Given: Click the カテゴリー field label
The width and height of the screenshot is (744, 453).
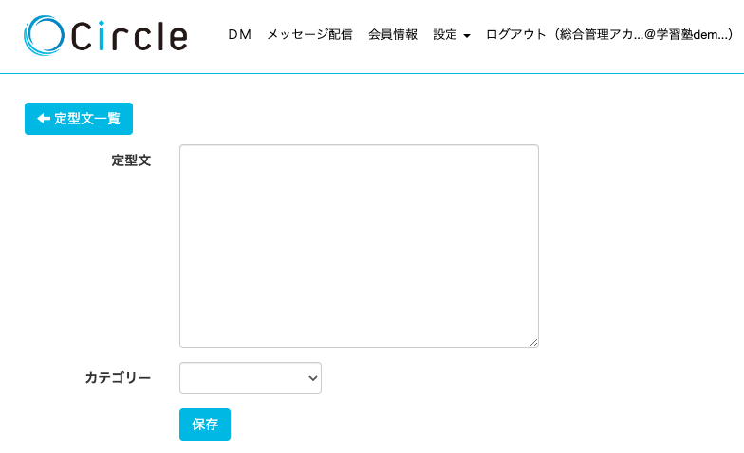Looking at the screenshot, I should pyautogui.click(x=118, y=378).
